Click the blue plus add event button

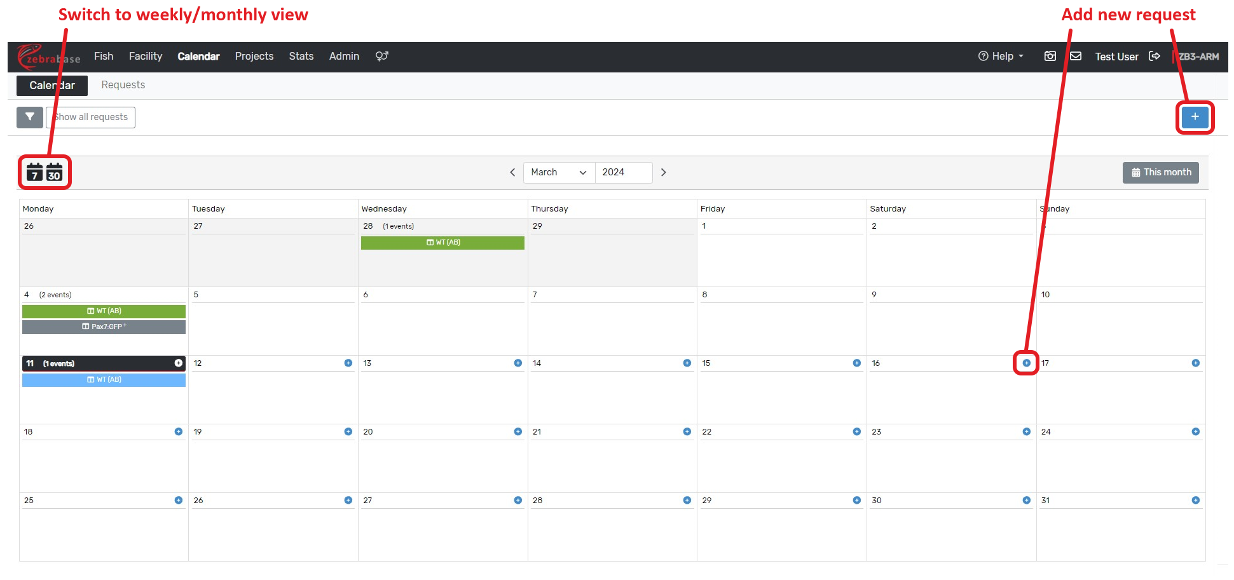[x=1195, y=117]
